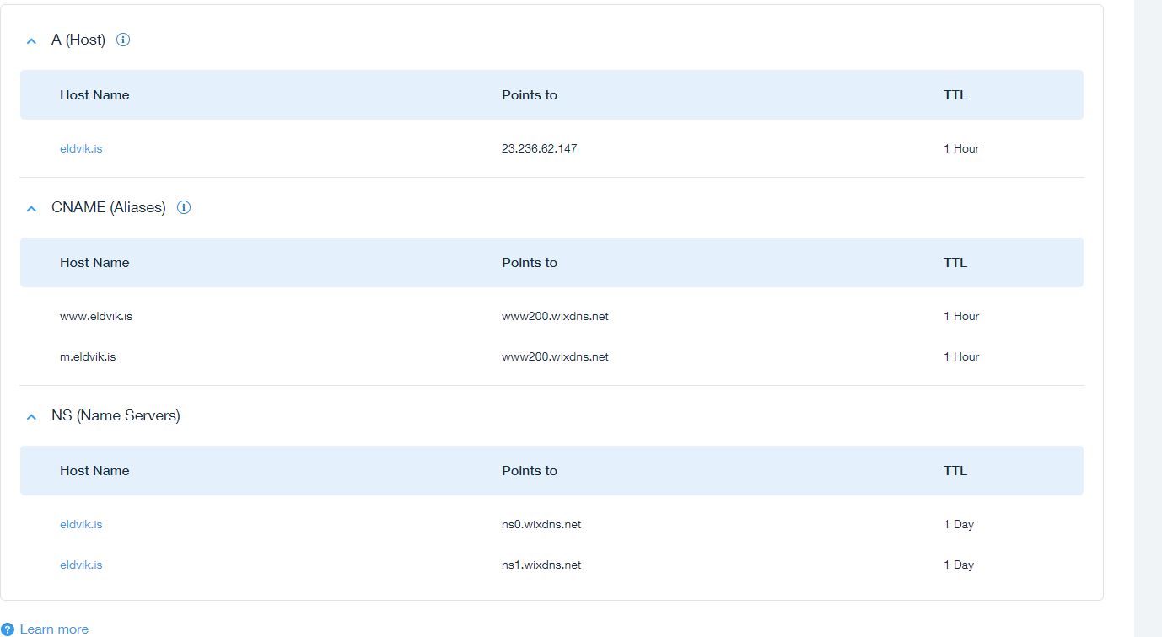The image size is (1162, 637).
Task: Click the 1 Hour TTL of m.eldvik.is
Action: [x=960, y=356]
